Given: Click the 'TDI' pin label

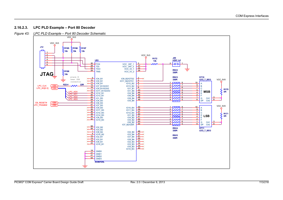Looking at the screenshot, I should (x=98, y=67).
